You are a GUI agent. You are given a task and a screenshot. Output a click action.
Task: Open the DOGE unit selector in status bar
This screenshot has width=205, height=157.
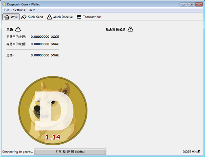[187, 152]
